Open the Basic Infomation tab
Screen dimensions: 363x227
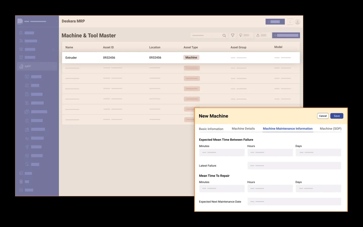coord(211,129)
